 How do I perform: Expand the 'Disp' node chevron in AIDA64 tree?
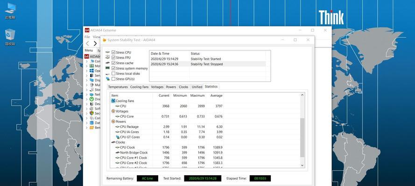[x=86, y=80]
